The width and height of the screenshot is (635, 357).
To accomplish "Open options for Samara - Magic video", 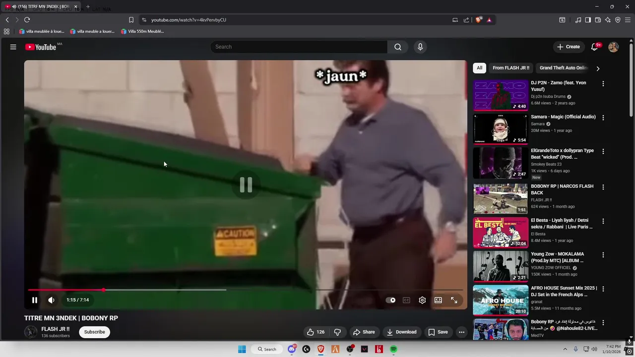I will (603, 118).
